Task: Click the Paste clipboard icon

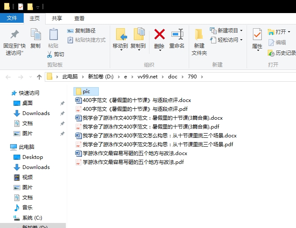Action: point(54,34)
